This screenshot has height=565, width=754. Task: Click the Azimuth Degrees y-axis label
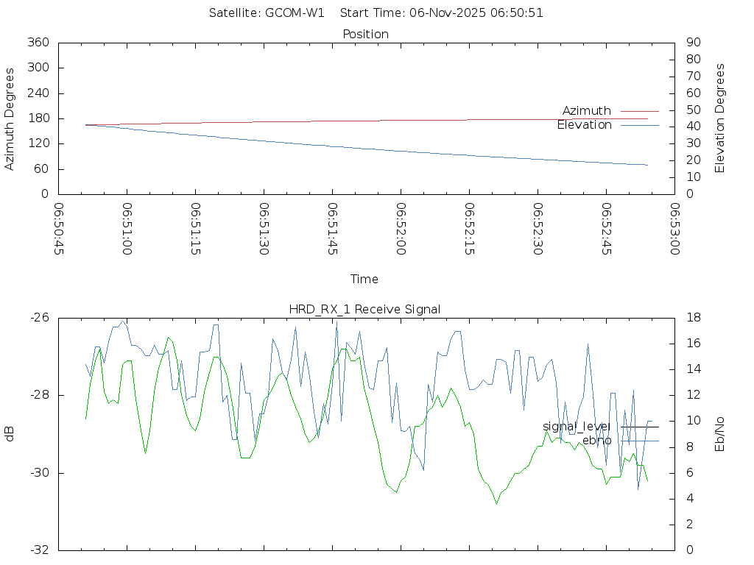10,118
